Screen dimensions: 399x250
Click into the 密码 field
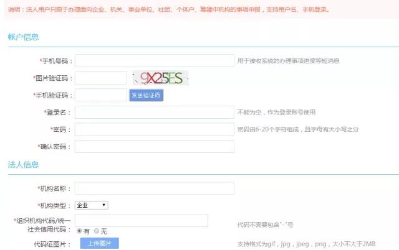click(154, 129)
